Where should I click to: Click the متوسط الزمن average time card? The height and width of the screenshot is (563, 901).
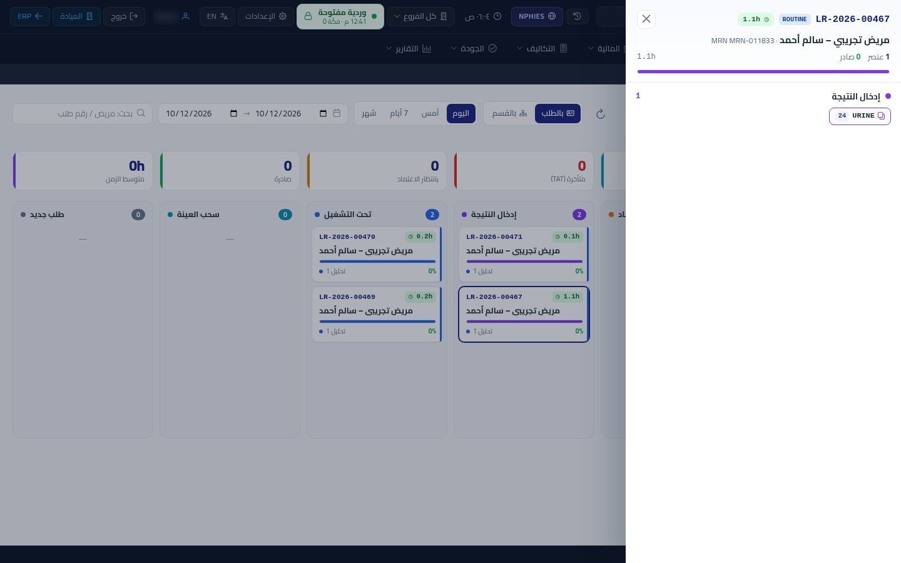point(83,171)
